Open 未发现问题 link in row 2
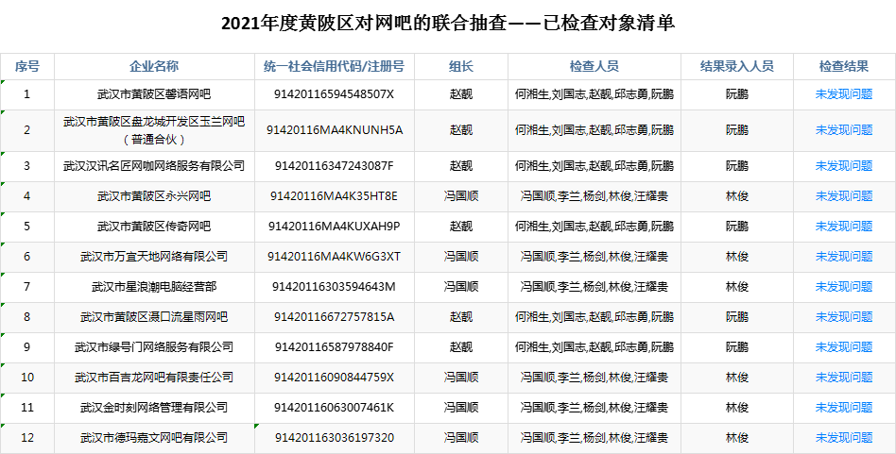 pos(843,130)
